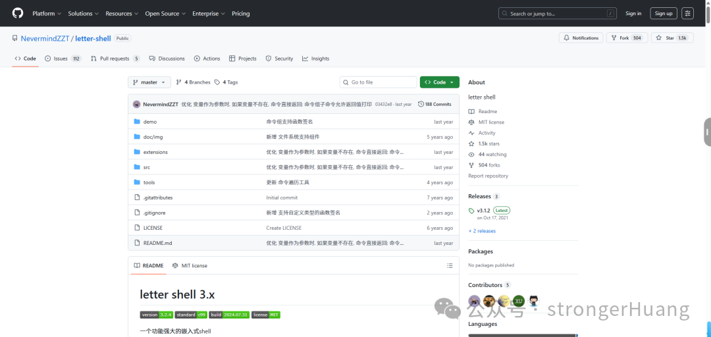The width and height of the screenshot is (711, 337).
Task: View the 188 Commits history
Action: (434, 104)
